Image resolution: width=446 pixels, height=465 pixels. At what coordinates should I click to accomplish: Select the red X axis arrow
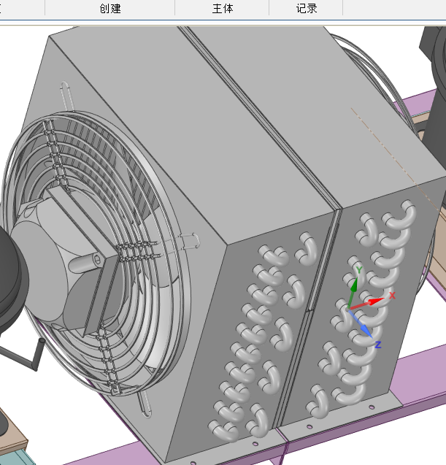(368, 304)
